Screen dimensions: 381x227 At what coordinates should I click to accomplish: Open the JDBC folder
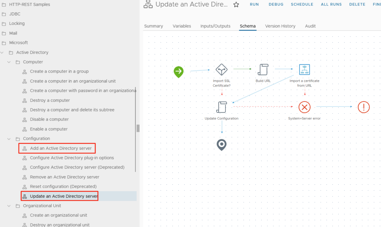pos(15,14)
